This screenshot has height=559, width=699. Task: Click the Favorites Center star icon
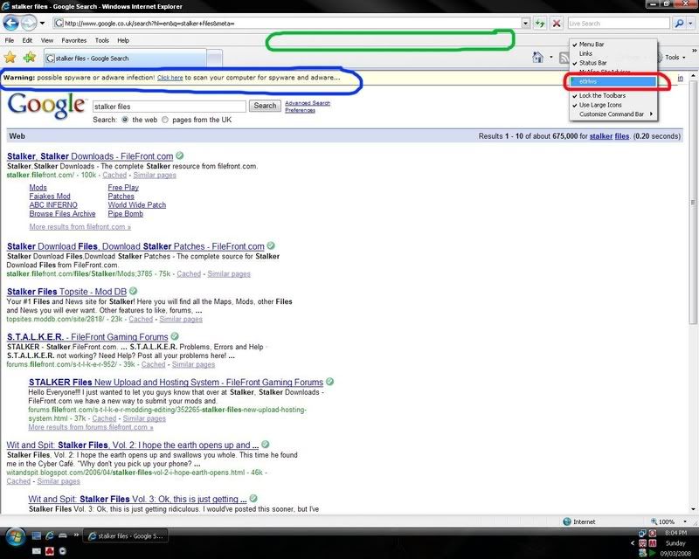(x=10, y=58)
